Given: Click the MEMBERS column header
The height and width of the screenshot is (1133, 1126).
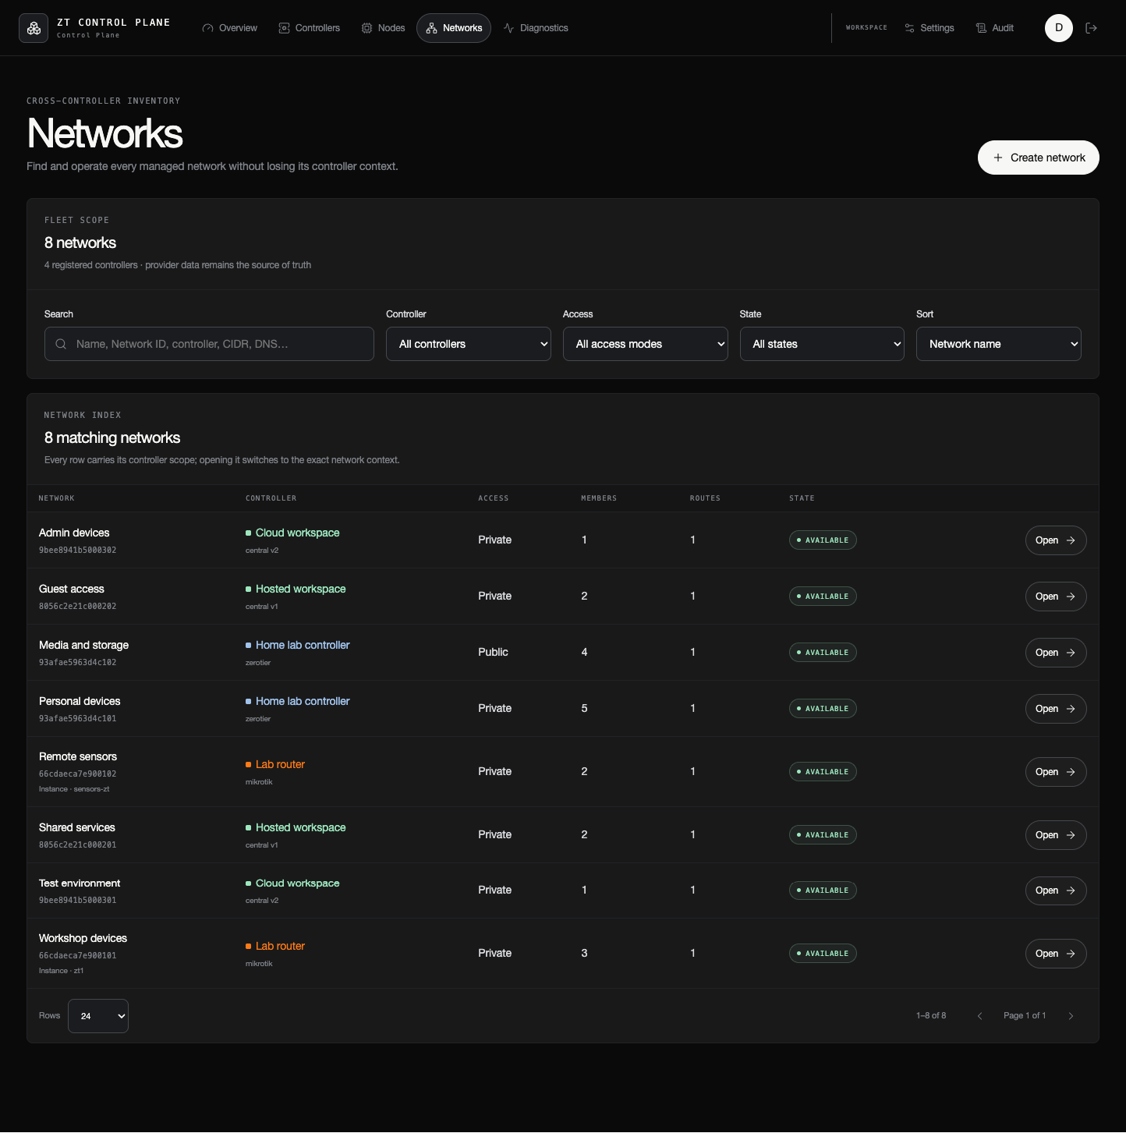Looking at the screenshot, I should pos(599,498).
